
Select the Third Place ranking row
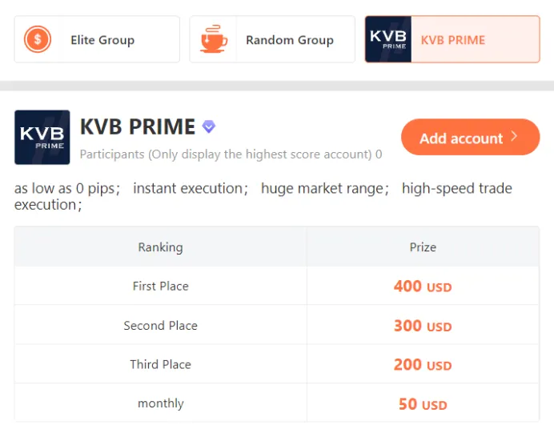click(277, 364)
